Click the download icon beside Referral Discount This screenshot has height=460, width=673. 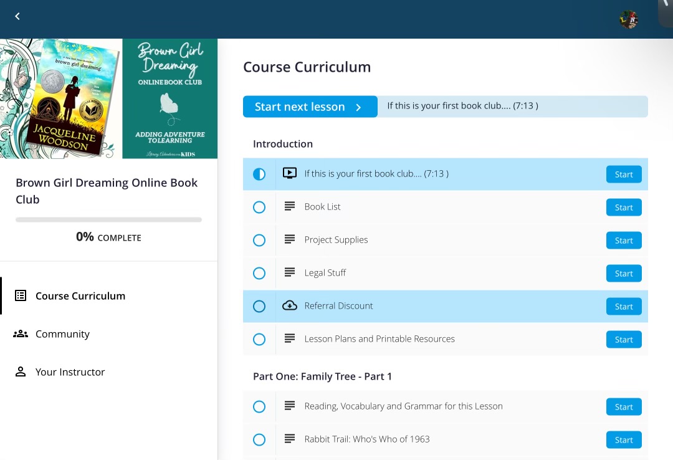[x=289, y=306]
